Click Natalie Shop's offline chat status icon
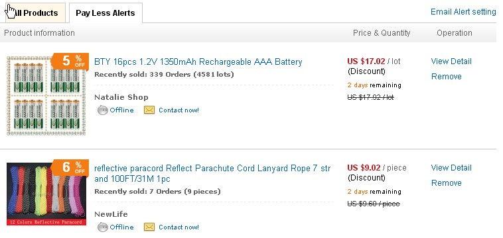 click(x=102, y=110)
